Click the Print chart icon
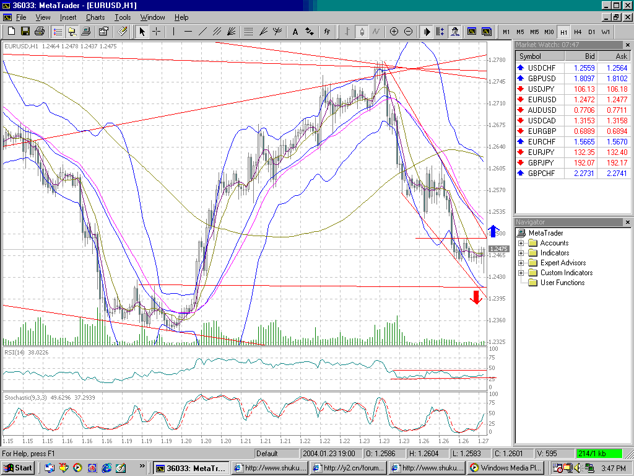The image size is (634, 476). (x=39, y=31)
